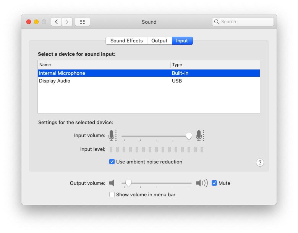
Task: Select Display Audio input device
Action: pyautogui.click(x=55, y=81)
